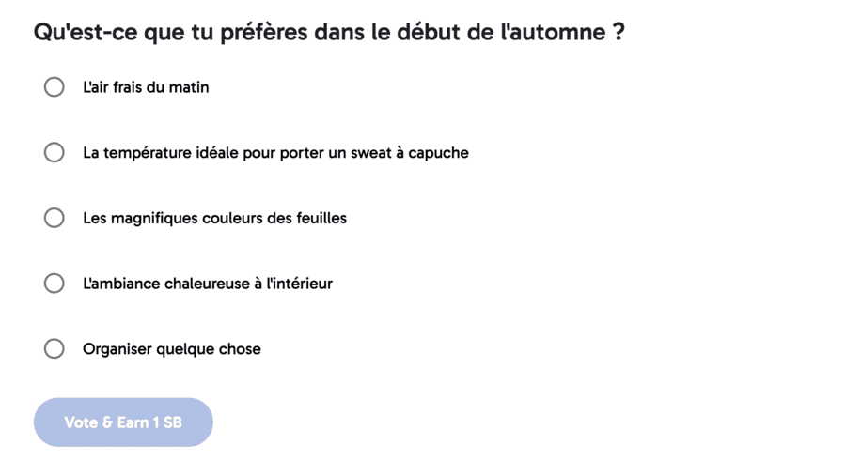Viewport: 846px width, 460px height.
Task: Click the "Vote & Earn 1 SB" button
Action: click(x=123, y=422)
